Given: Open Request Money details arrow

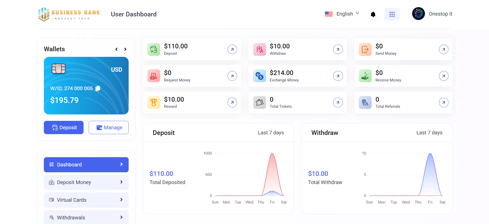Looking at the screenshot, I should pyautogui.click(x=232, y=76).
